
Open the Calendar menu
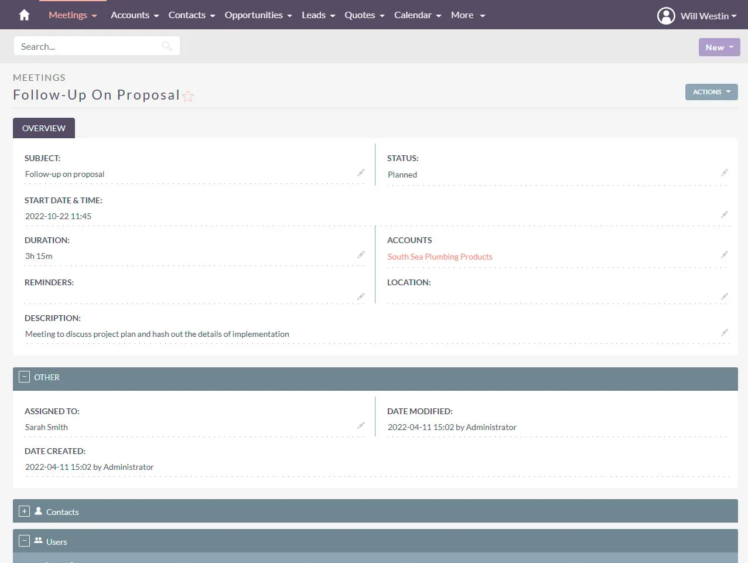[417, 15]
